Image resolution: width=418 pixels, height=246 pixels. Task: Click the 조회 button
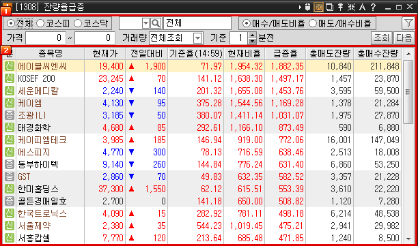pyautogui.click(x=382, y=38)
